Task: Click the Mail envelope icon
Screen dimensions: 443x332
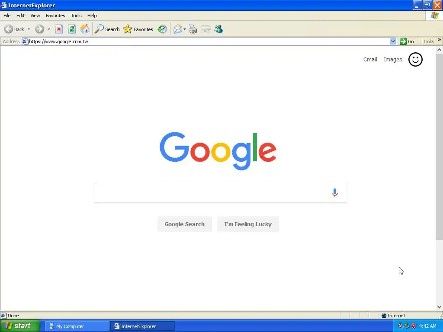Action: (x=178, y=29)
